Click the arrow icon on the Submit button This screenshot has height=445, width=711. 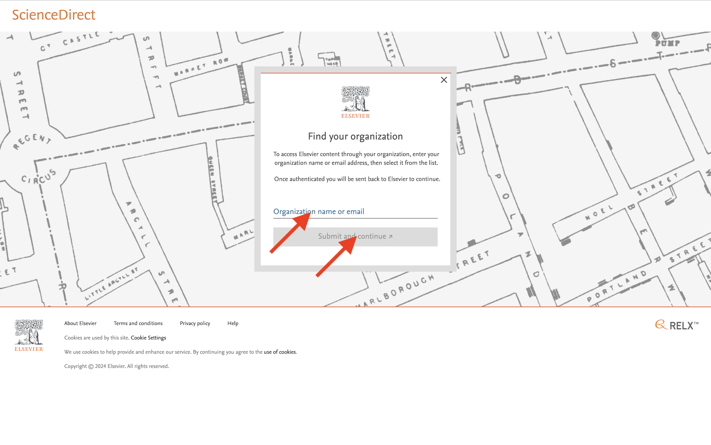pos(390,237)
